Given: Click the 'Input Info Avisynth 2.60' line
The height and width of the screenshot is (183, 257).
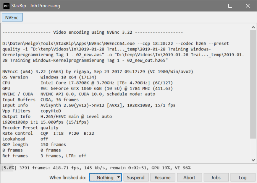Looking at the screenshot, I should pyautogui.click(x=89, y=105).
